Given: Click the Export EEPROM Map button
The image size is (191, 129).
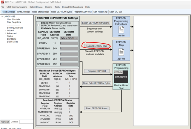Looking at the screenshot, I should pyautogui.click(x=97, y=46).
